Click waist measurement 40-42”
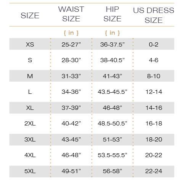 click(71, 123)
